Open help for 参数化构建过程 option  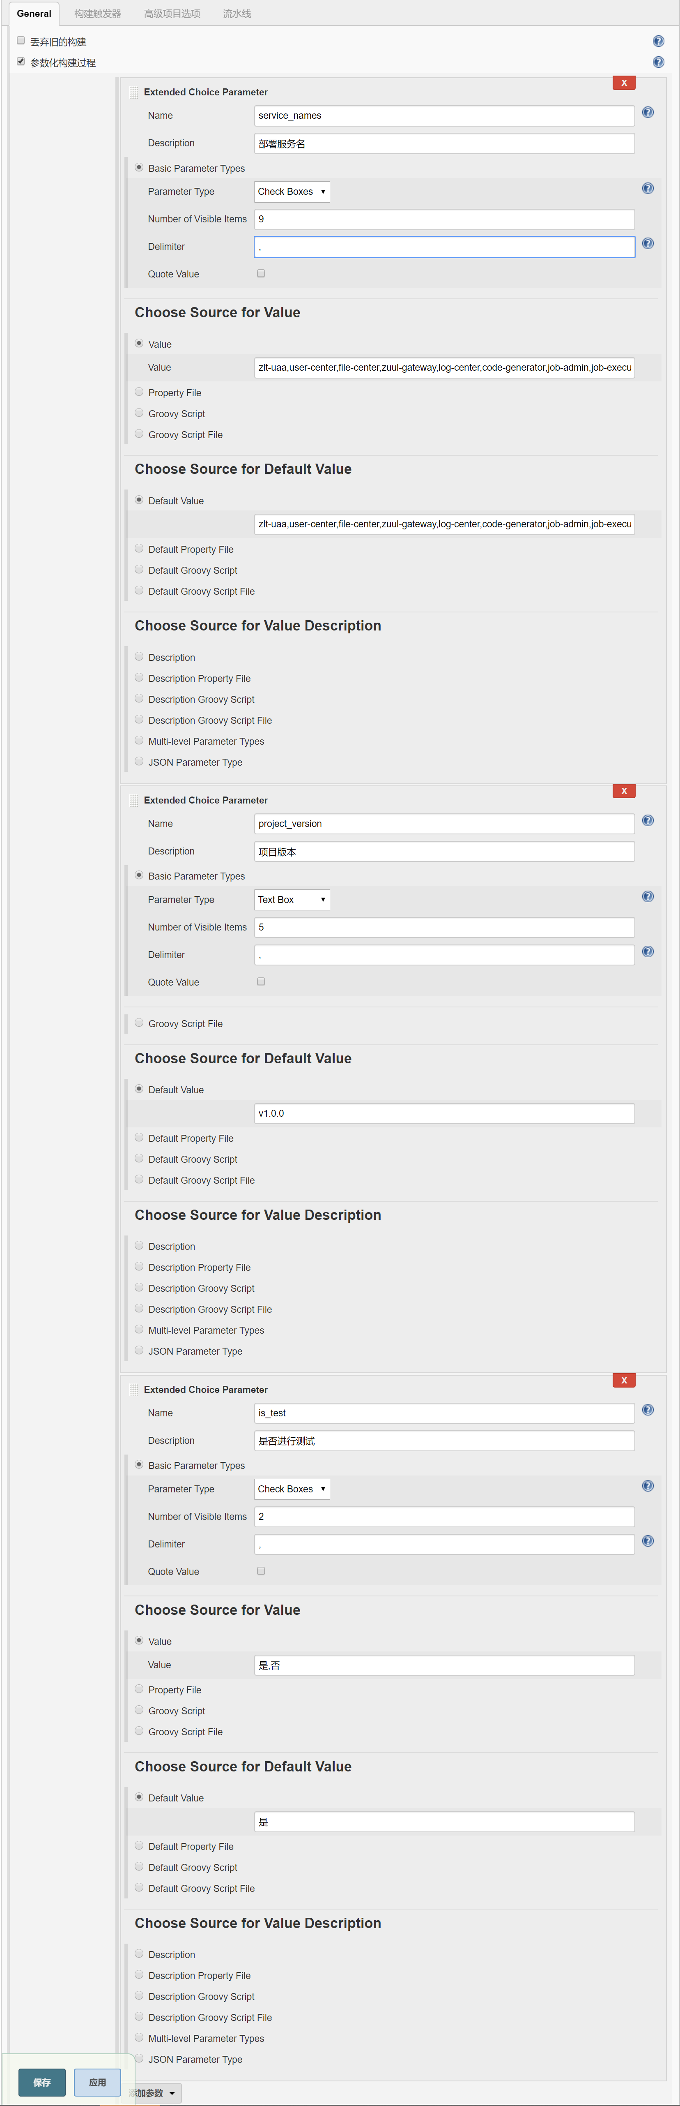[658, 62]
